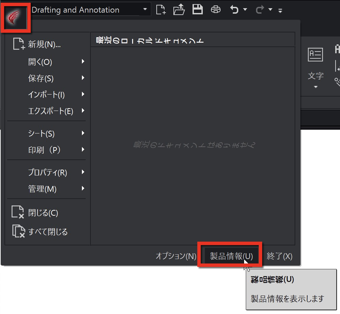Click the red application menu logo button
Viewport: 340px width, 314px height.
click(x=16, y=18)
